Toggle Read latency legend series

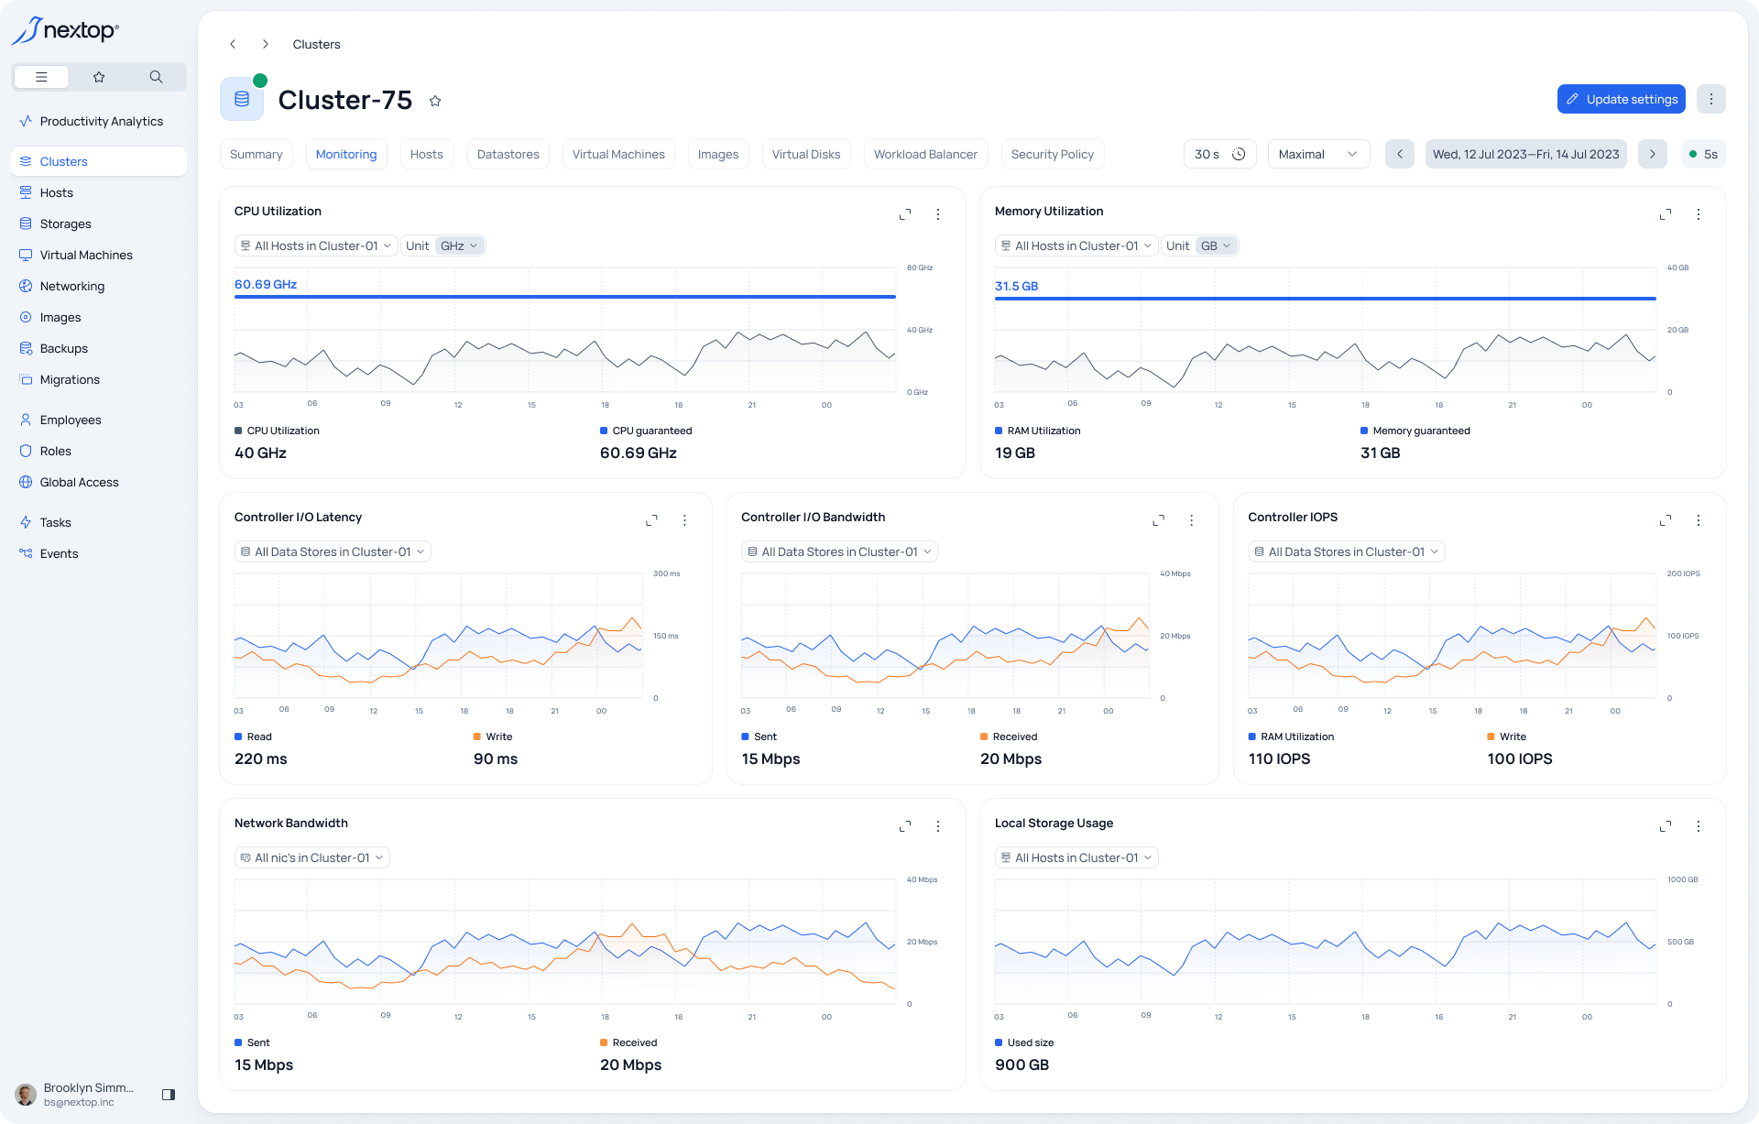click(253, 737)
